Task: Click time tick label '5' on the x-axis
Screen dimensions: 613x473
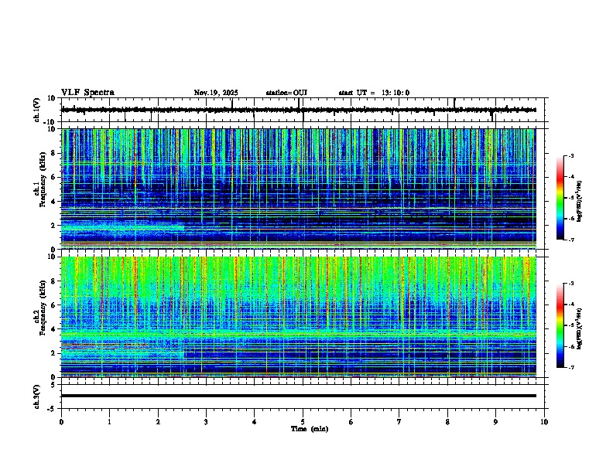Action: (303, 421)
